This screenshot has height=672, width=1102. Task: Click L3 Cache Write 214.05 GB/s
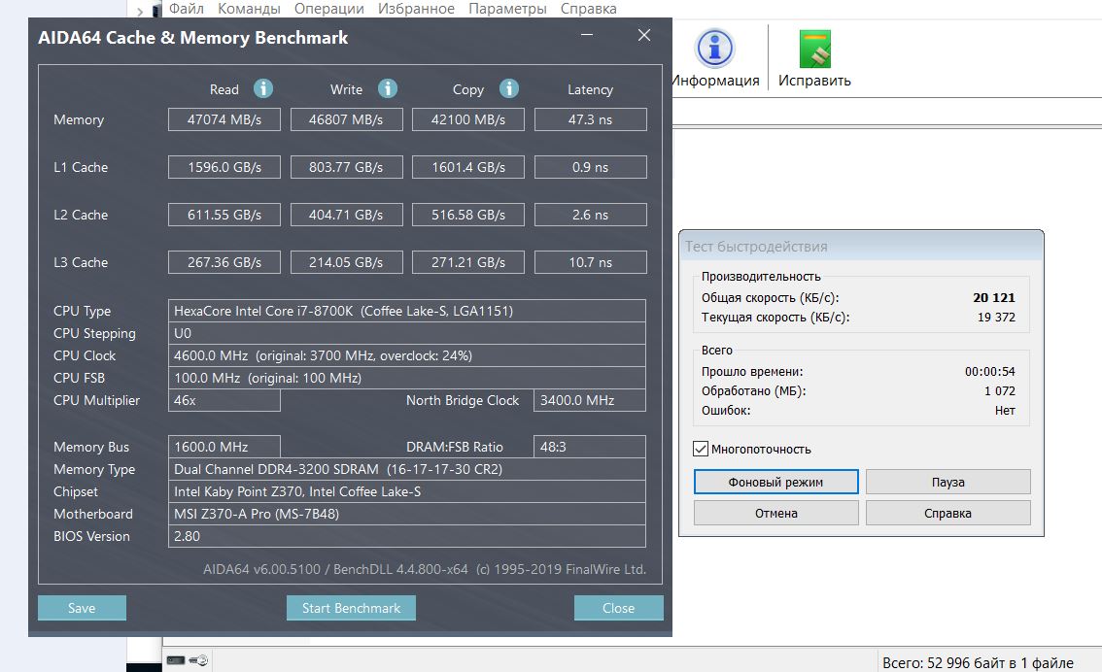[347, 262]
